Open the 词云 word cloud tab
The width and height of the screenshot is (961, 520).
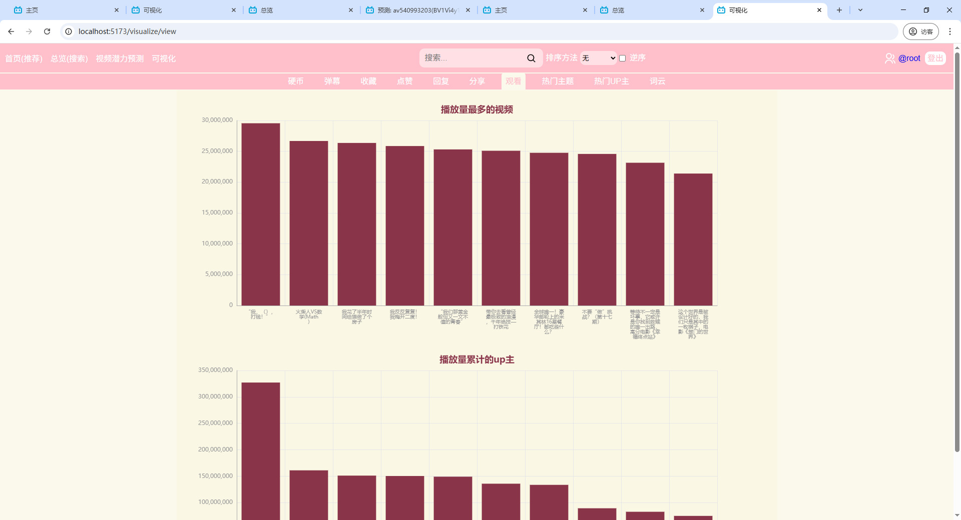coord(658,81)
